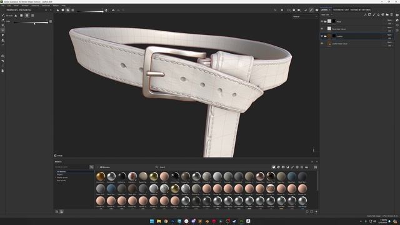Add a new paint layer

pos(374,15)
